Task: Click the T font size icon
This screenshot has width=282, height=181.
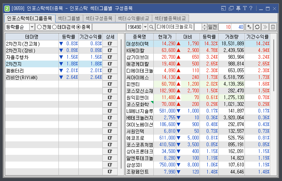Action: pyautogui.click(x=245, y=8)
